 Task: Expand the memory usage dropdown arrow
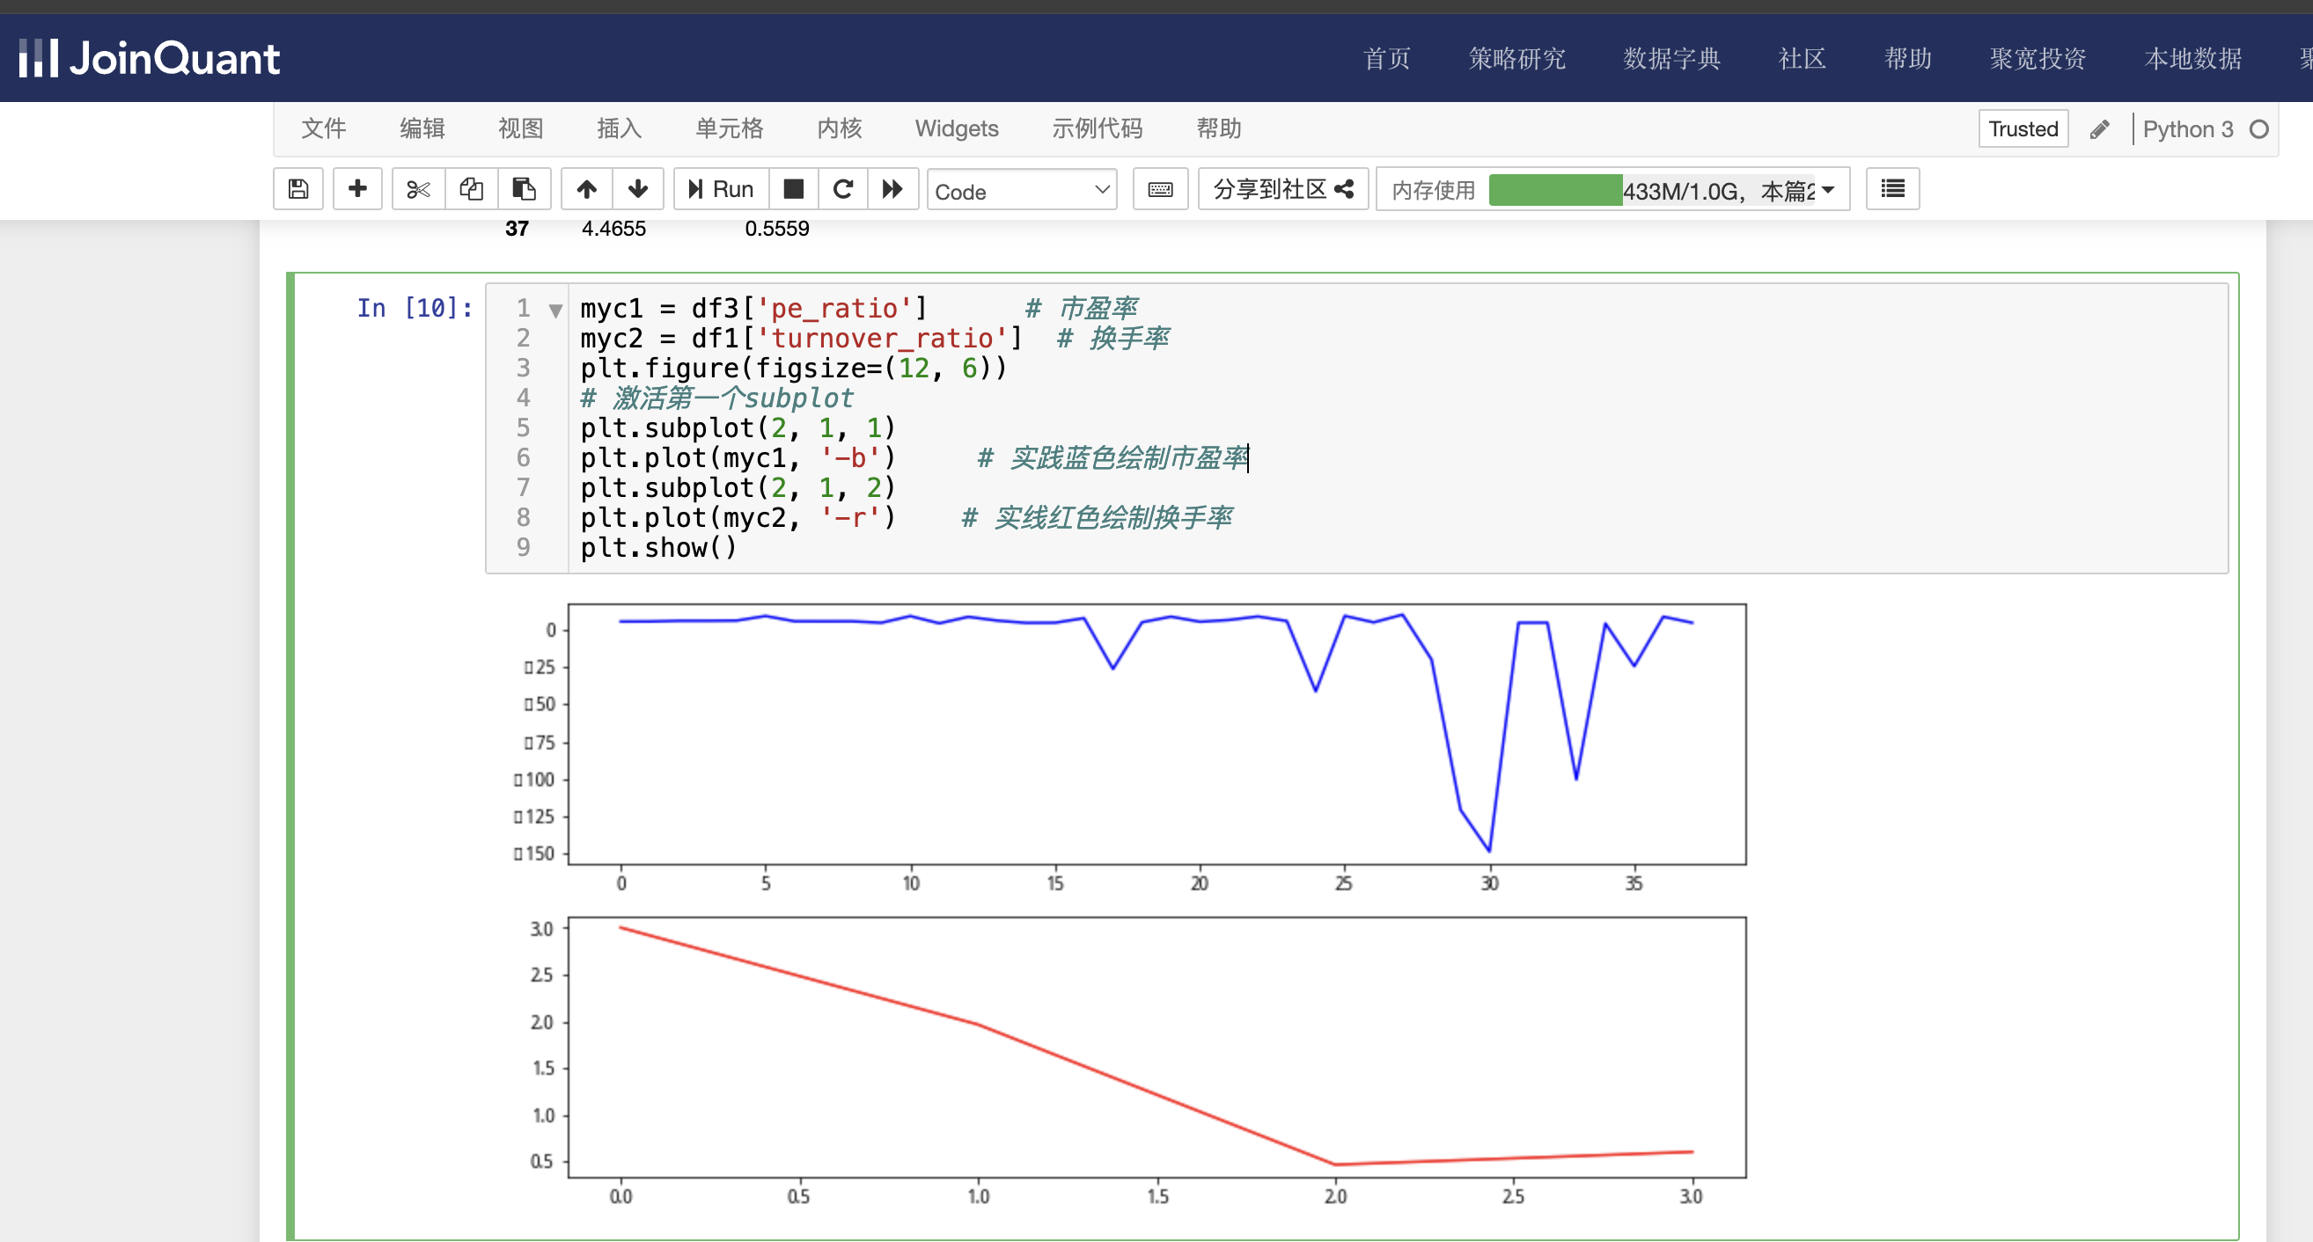(1828, 189)
